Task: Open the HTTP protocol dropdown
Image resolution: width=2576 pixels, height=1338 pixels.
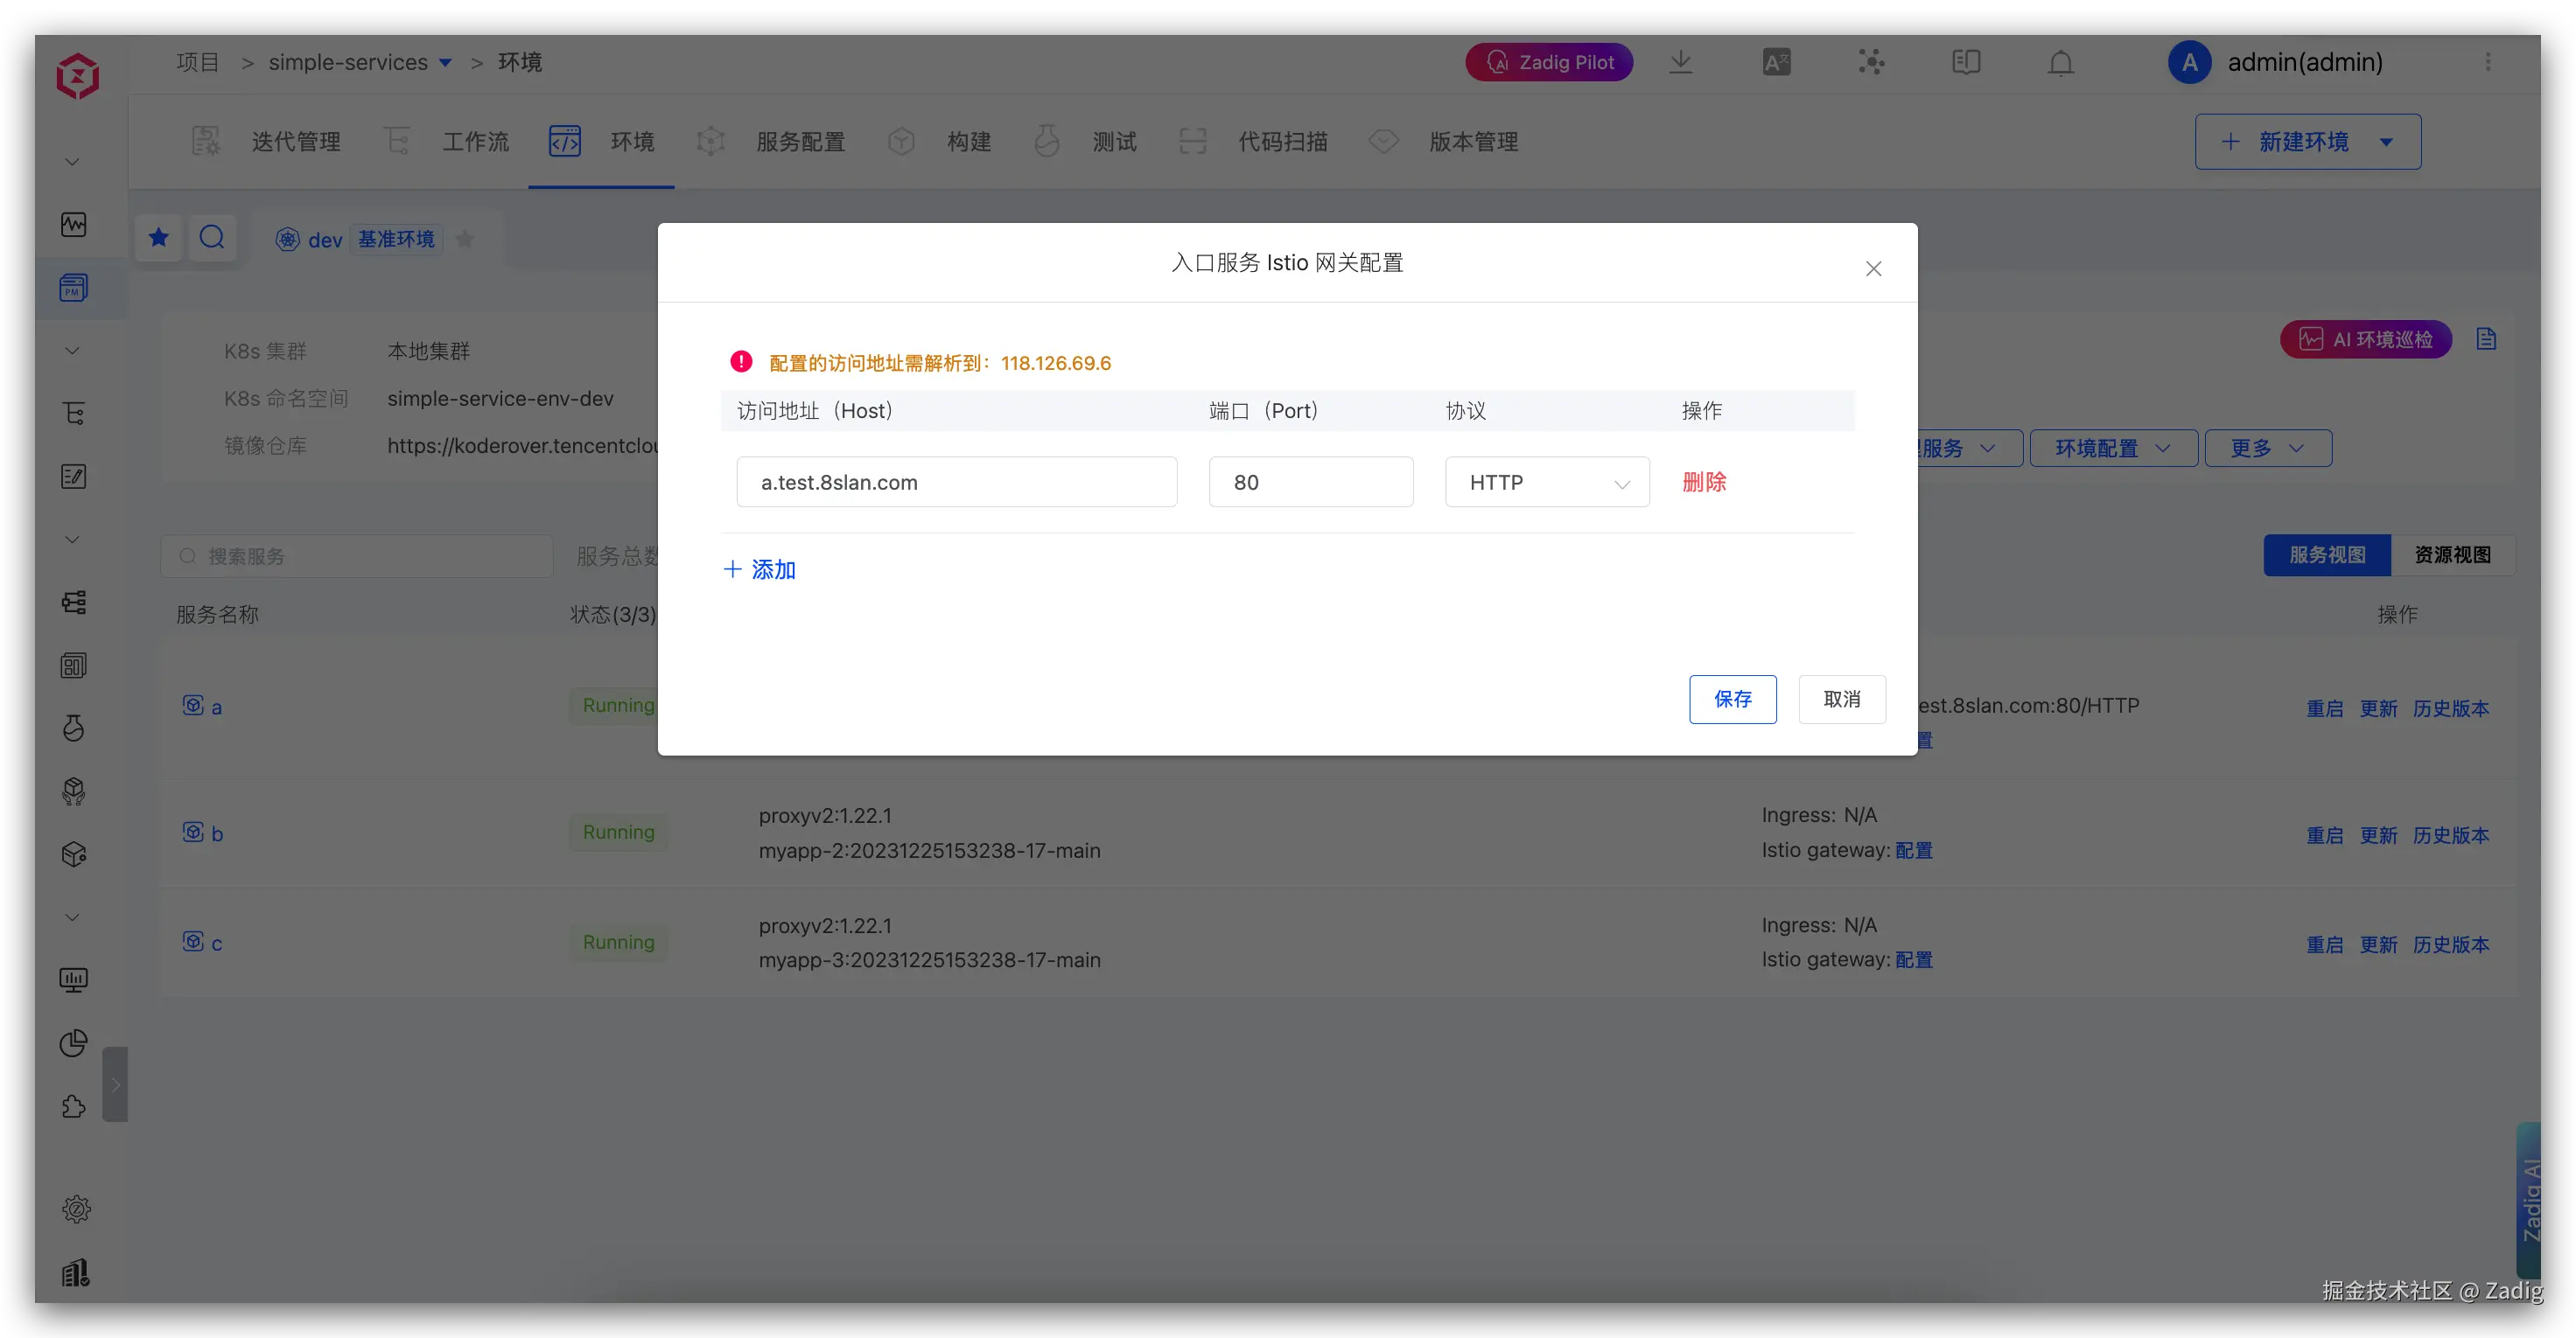Action: click(x=1546, y=483)
